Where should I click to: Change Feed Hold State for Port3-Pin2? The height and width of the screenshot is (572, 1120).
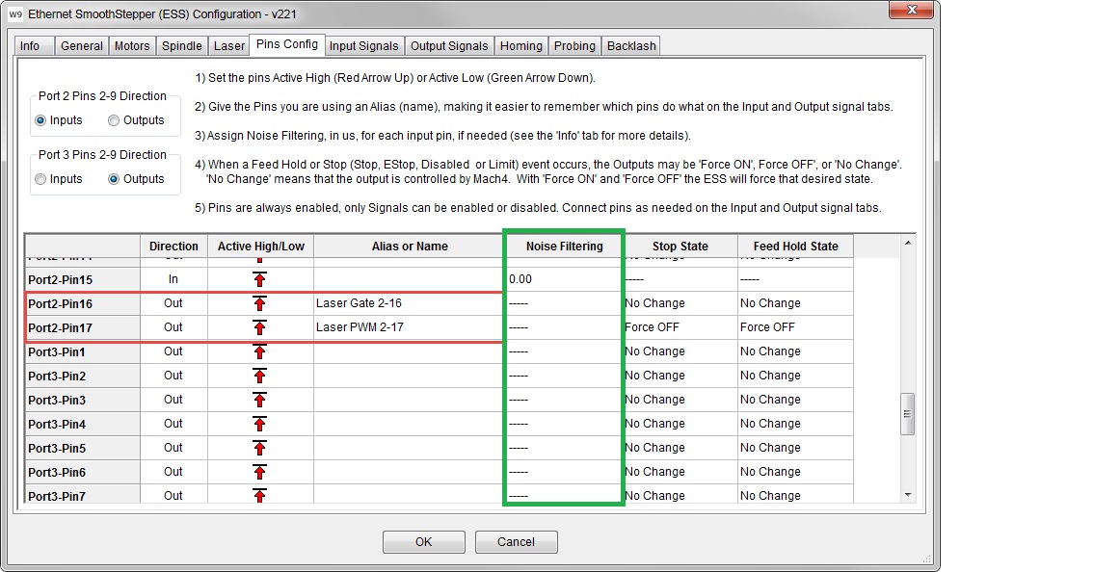pos(796,376)
